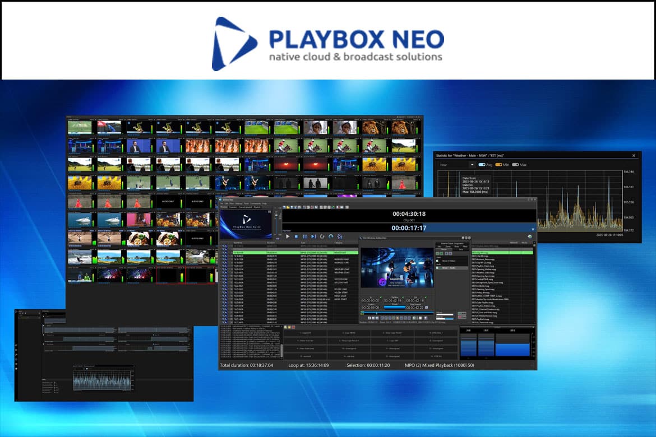Image resolution: width=656 pixels, height=437 pixels.
Task: Click the trimmer In timecode field
Action: [370, 301]
